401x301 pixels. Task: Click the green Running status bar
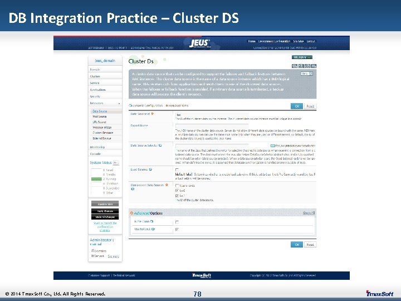96,179
